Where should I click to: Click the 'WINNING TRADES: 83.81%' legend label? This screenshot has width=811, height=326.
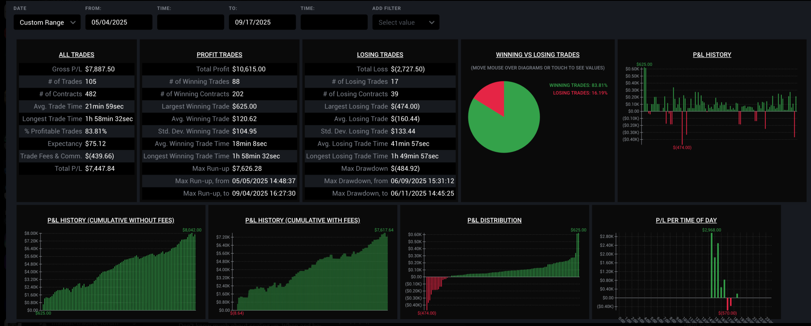point(578,85)
